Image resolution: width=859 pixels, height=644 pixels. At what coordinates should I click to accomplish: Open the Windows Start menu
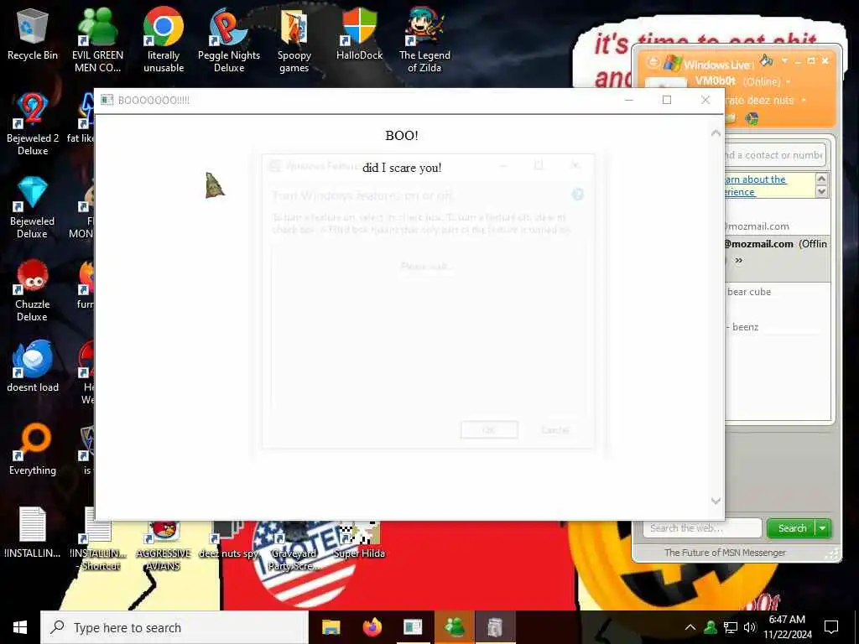(x=20, y=627)
